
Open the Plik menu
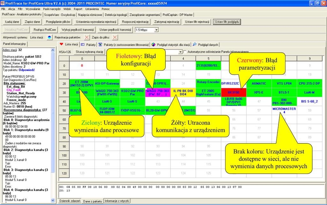[x=3, y=9]
